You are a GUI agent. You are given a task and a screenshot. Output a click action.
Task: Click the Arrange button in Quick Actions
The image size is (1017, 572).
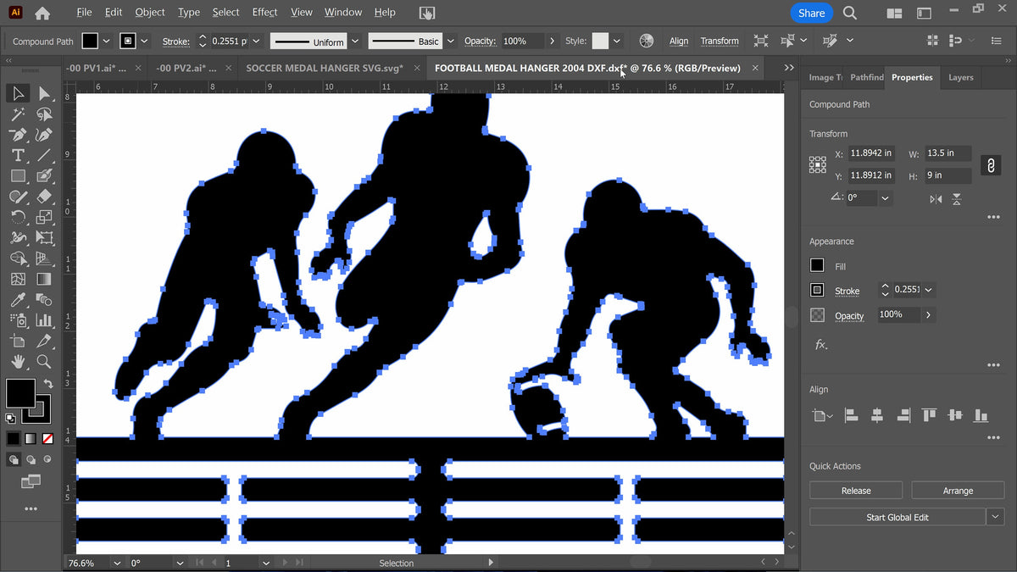pos(958,491)
